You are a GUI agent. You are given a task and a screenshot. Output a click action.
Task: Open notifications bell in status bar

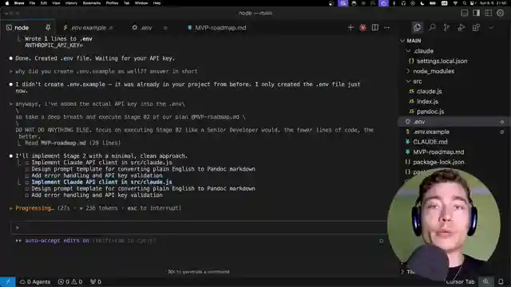click(501, 281)
